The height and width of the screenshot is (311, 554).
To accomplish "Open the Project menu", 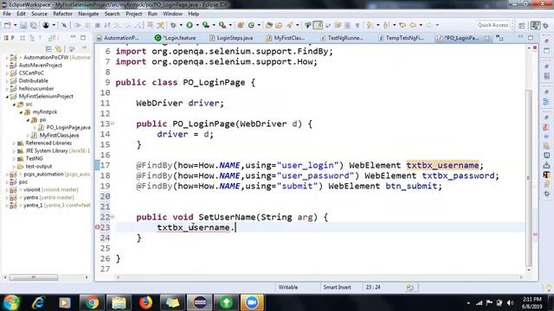I will pos(134,14).
